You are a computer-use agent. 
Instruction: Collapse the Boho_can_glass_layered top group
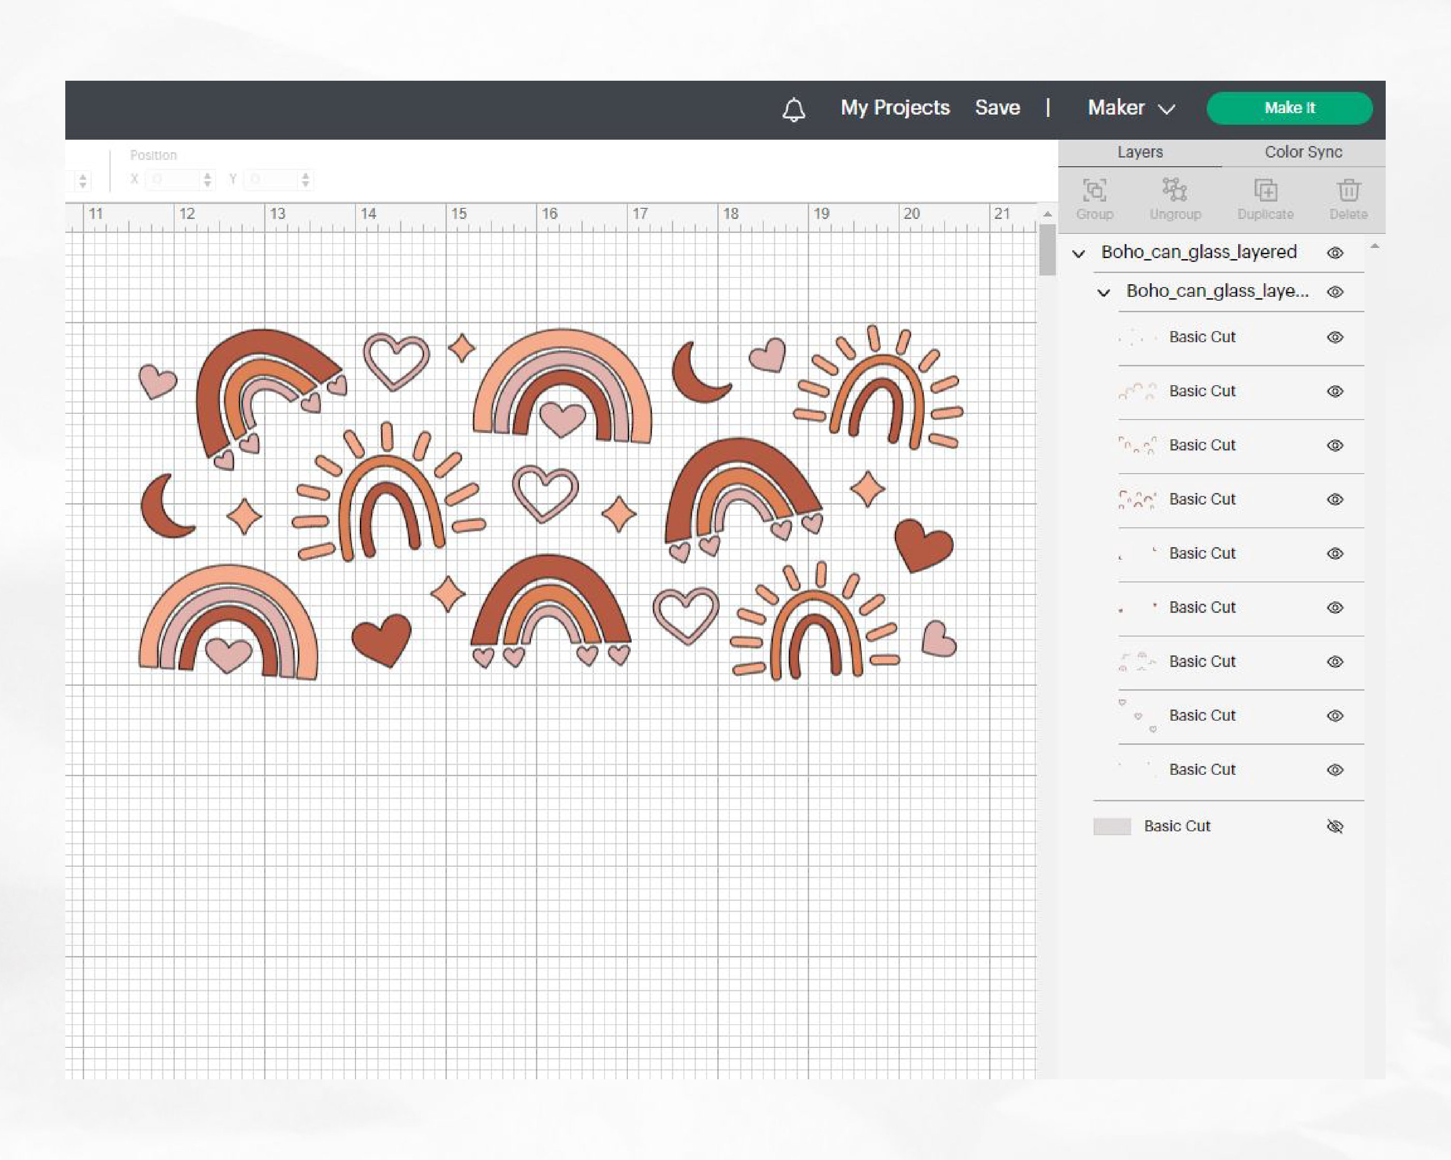tap(1078, 254)
